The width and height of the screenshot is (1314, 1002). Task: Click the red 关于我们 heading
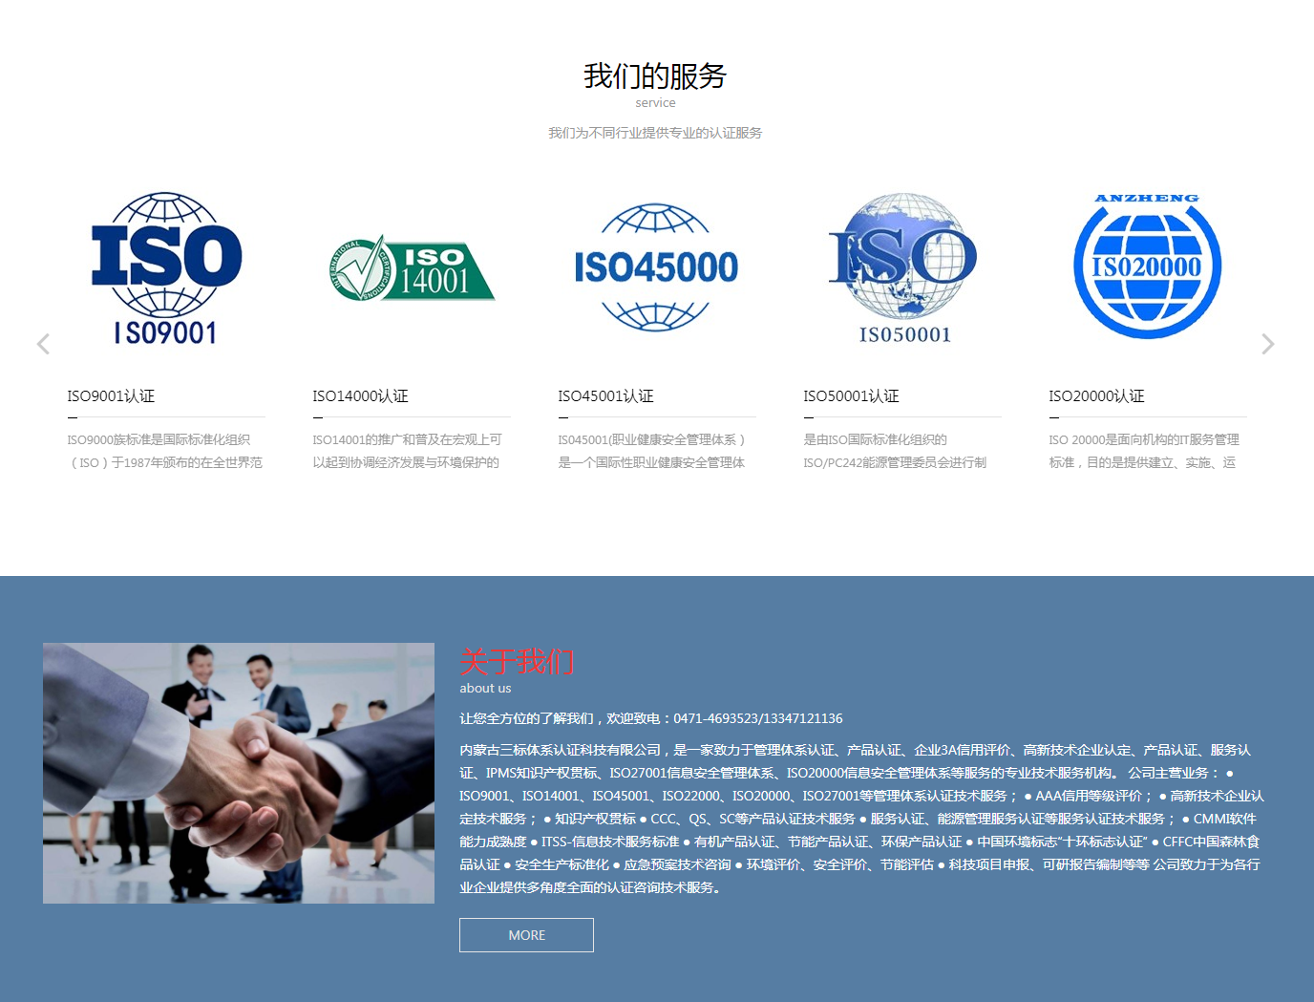(x=517, y=661)
